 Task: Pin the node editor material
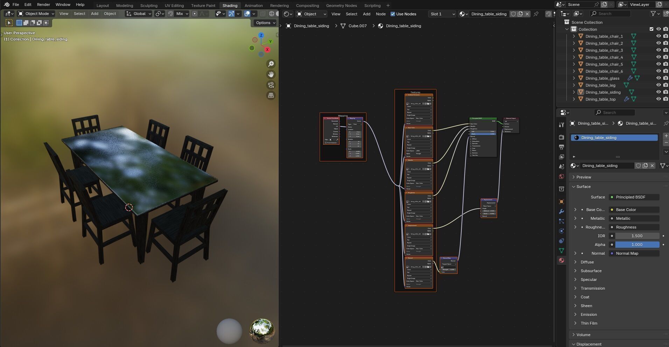click(x=536, y=14)
